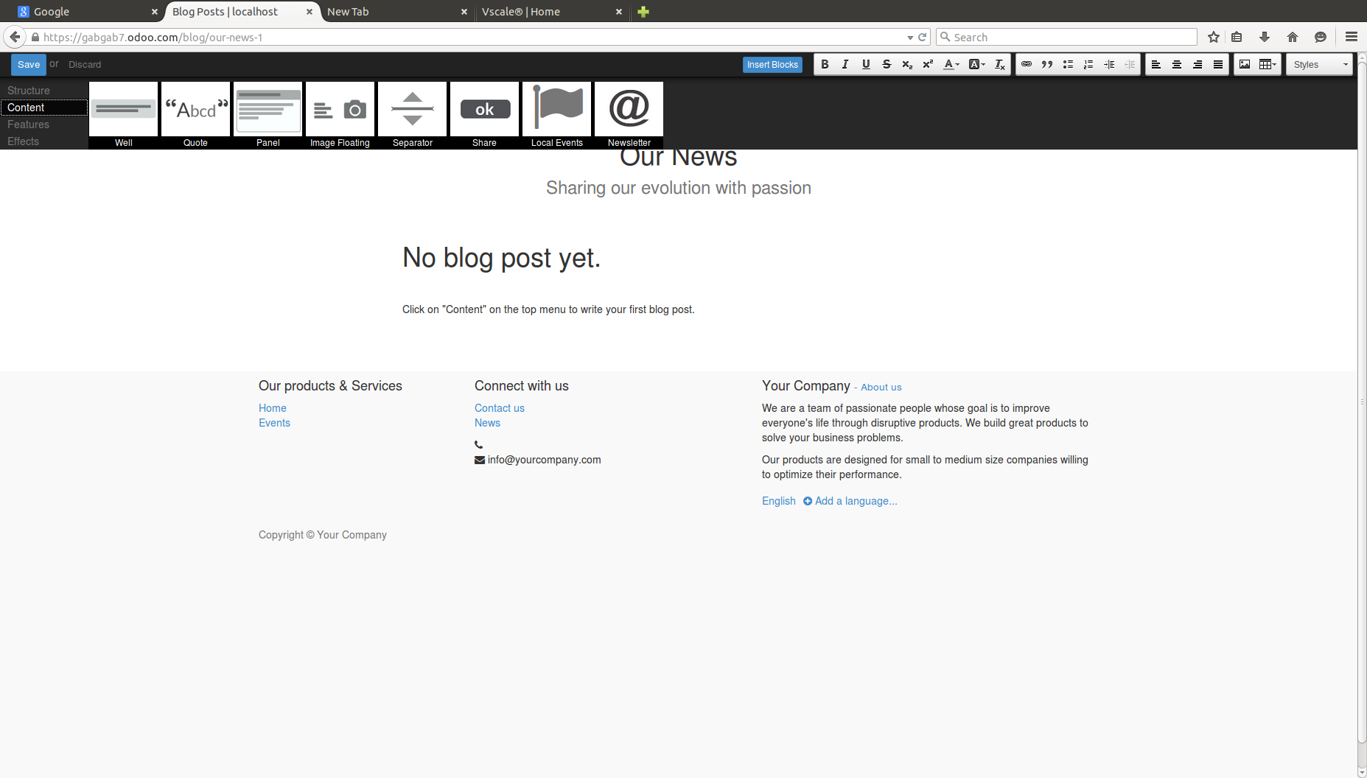Viewport: 1367px width, 778px height.
Task: Pick the Panel building block
Action: 268,115
